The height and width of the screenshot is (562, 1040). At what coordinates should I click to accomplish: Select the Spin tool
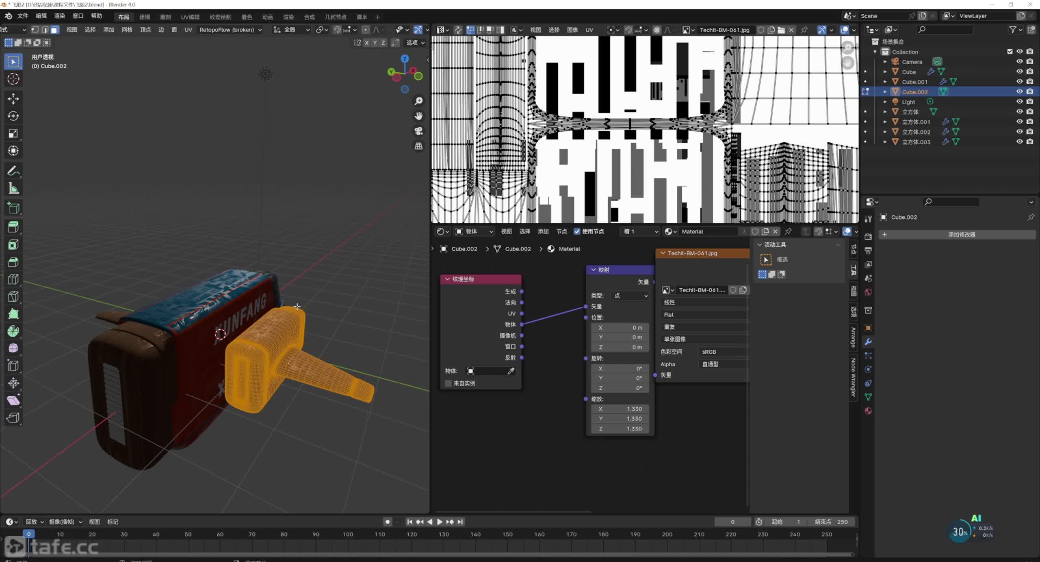pos(13,331)
